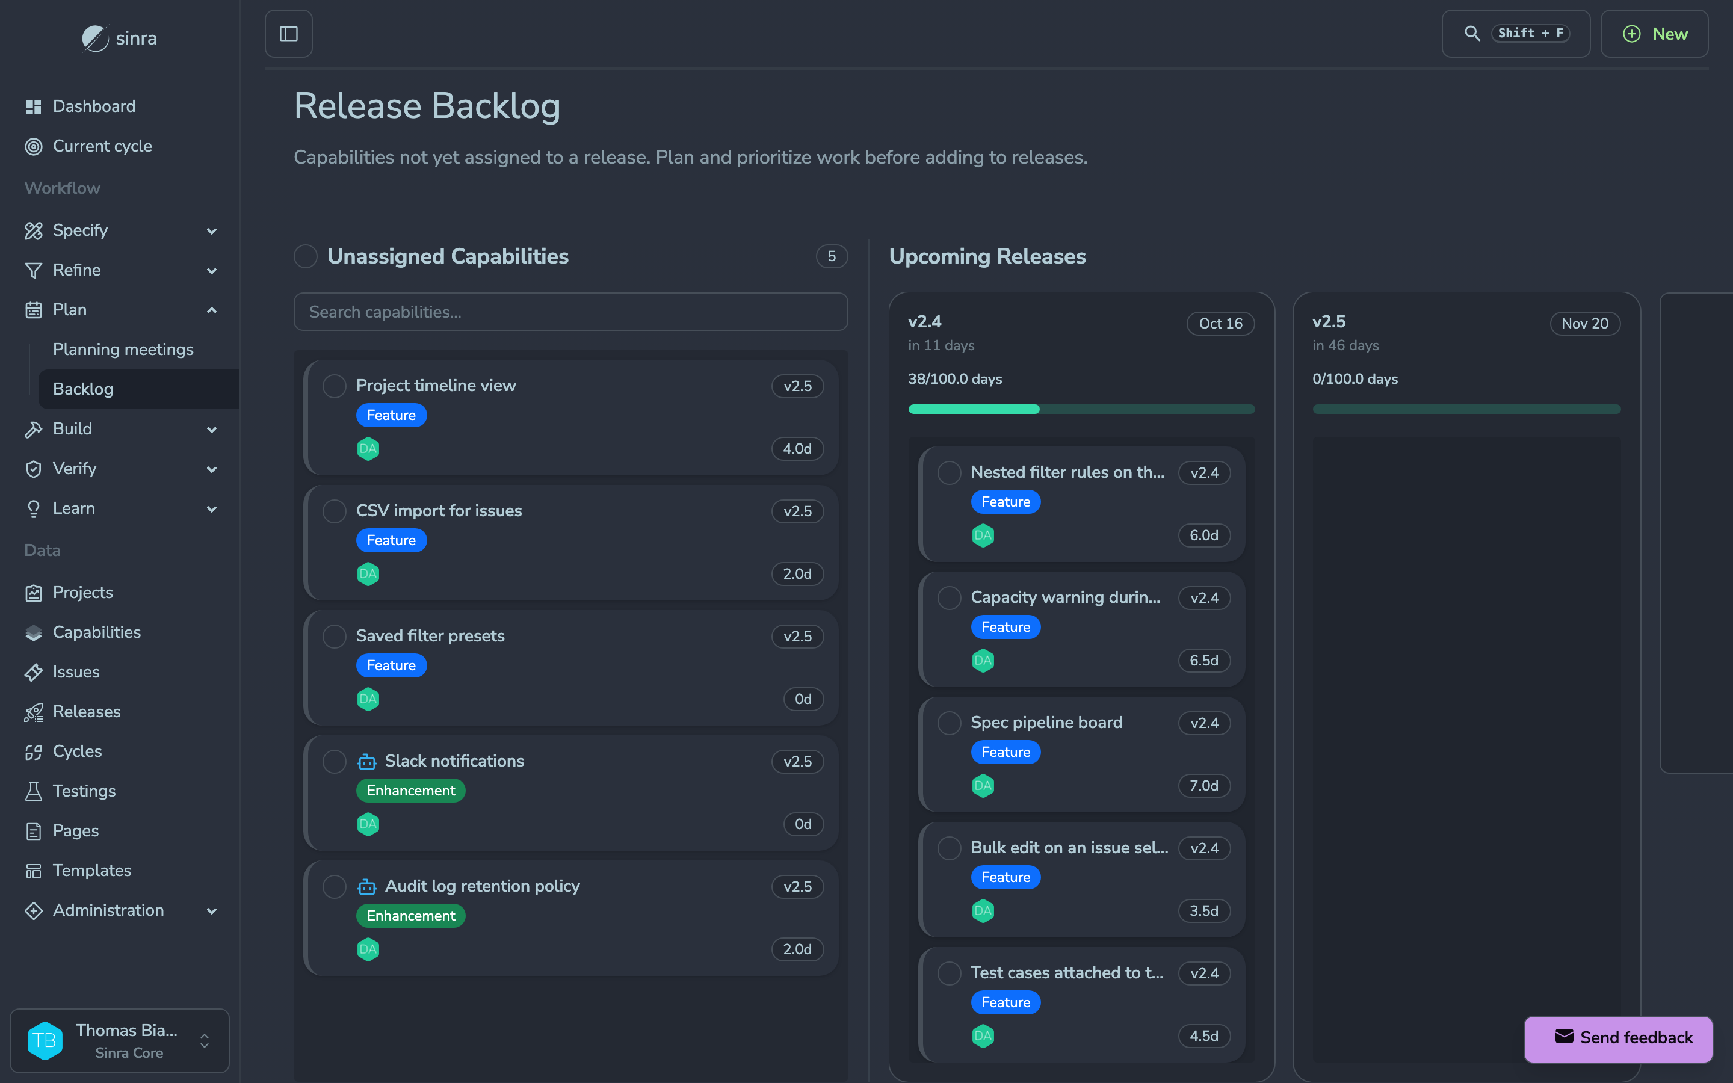Click the v2.5 capacity progress bar
This screenshot has height=1083, width=1733.
tap(1466, 409)
